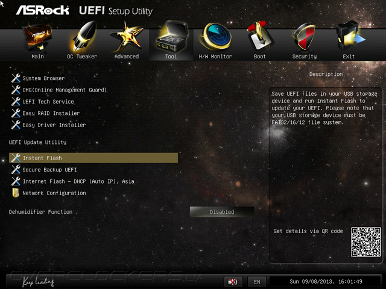Click wrench icon beside System Browser
This screenshot has width=386, height=289.
click(16, 78)
